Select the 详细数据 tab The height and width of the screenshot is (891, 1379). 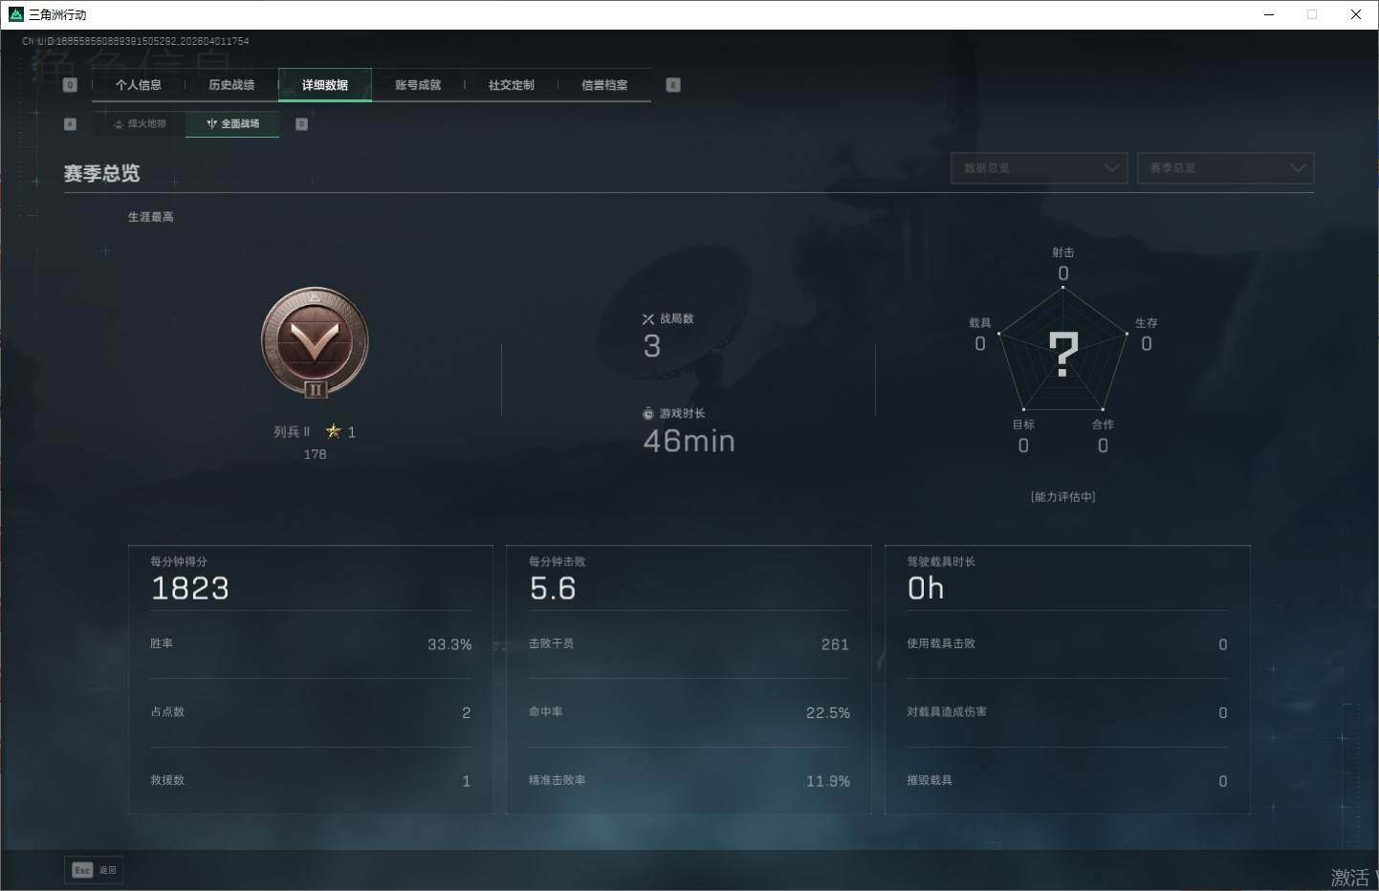pos(325,85)
